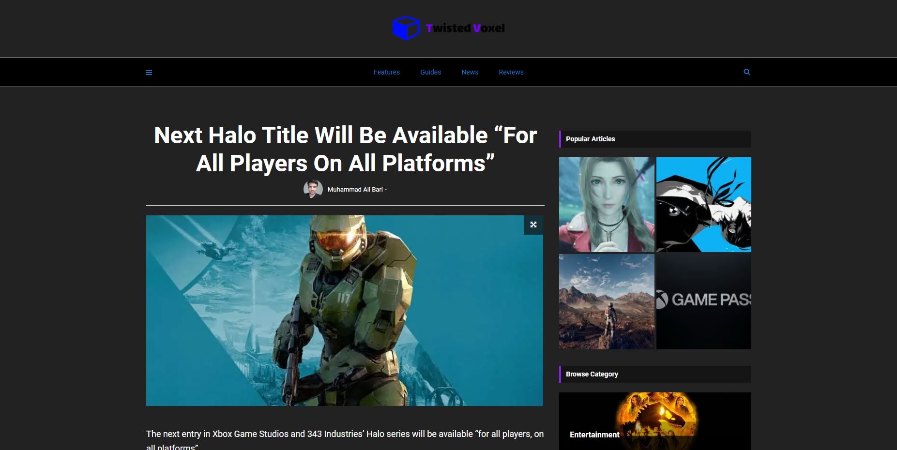
Task: Click the Master Chief Halo featured image
Action: point(345,311)
